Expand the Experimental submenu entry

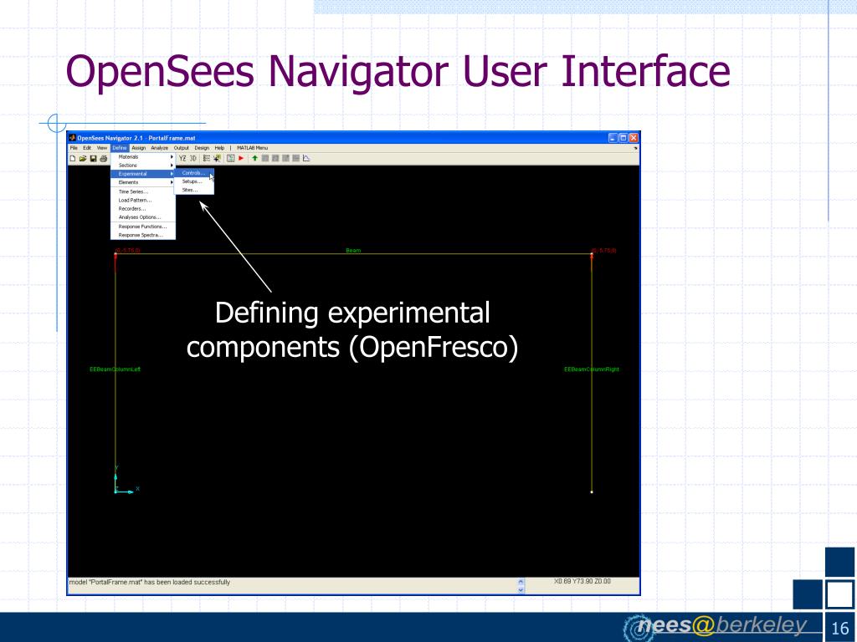(x=143, y=174)
